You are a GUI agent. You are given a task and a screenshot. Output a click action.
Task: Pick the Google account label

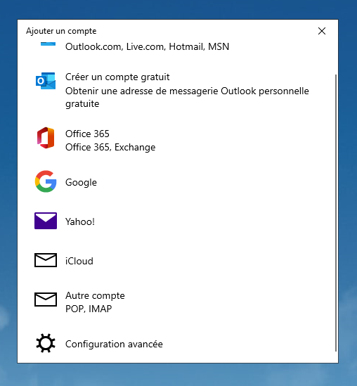click(81, 182)
